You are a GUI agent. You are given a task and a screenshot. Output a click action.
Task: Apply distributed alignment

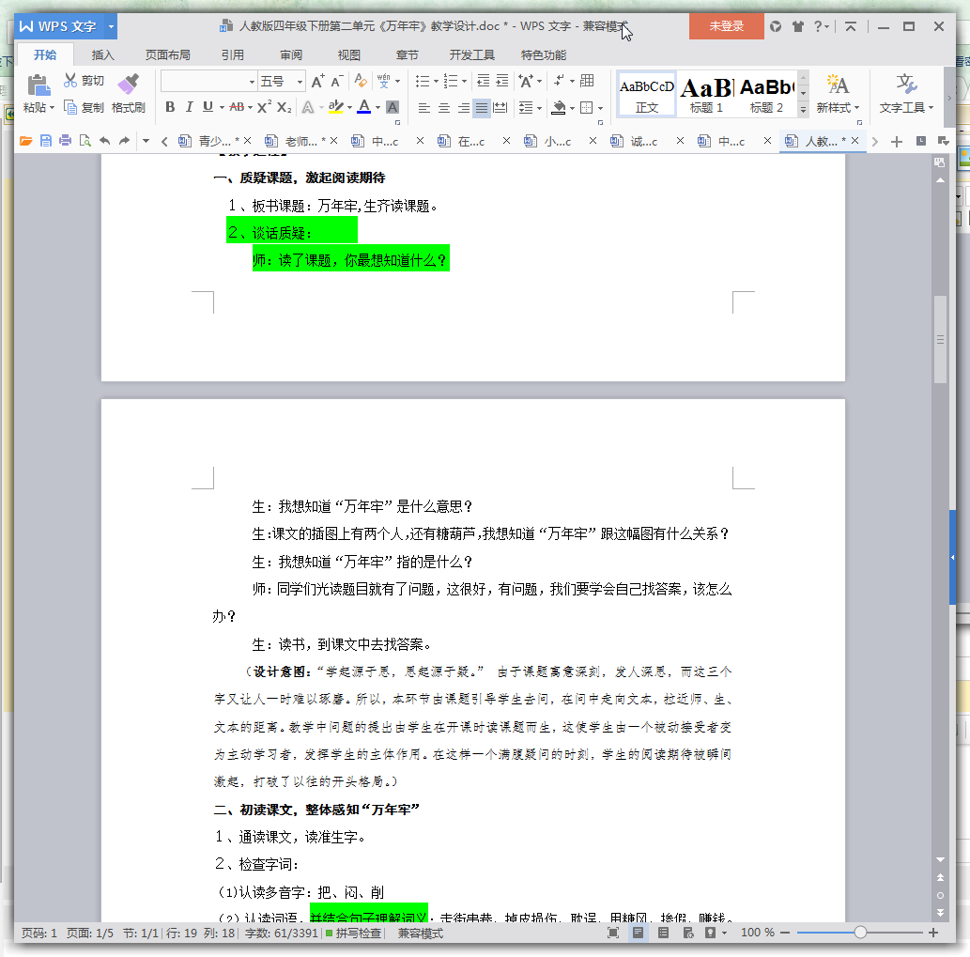click(x=500, y=108)
